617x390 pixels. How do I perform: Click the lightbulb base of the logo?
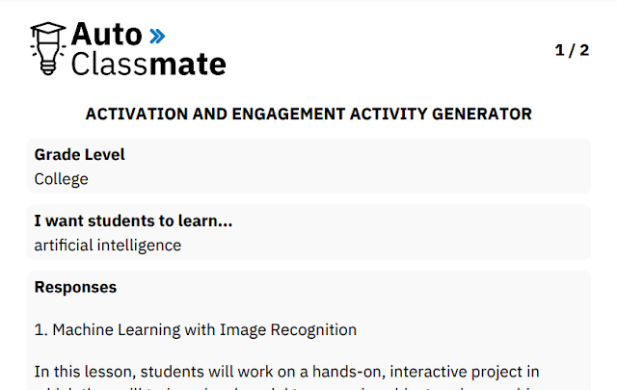[x=48, y=67]
